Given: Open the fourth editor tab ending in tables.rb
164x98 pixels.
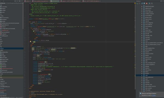Looking at the screenshot, I should pyautogui.click(x=71, y=1).
